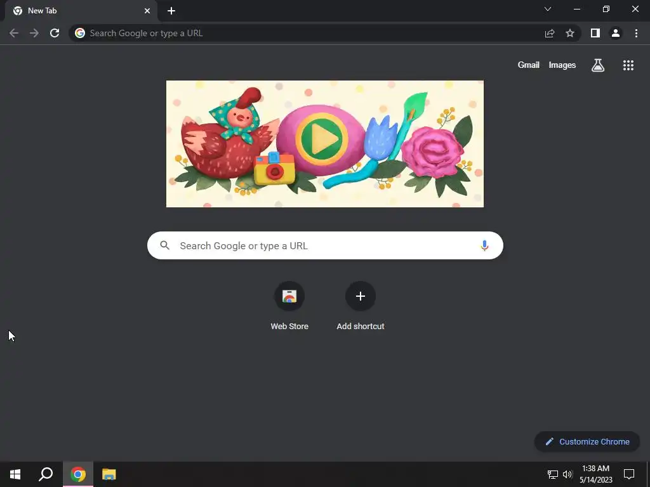
Task: Open the Gmail link
Action: click(529, 65)
